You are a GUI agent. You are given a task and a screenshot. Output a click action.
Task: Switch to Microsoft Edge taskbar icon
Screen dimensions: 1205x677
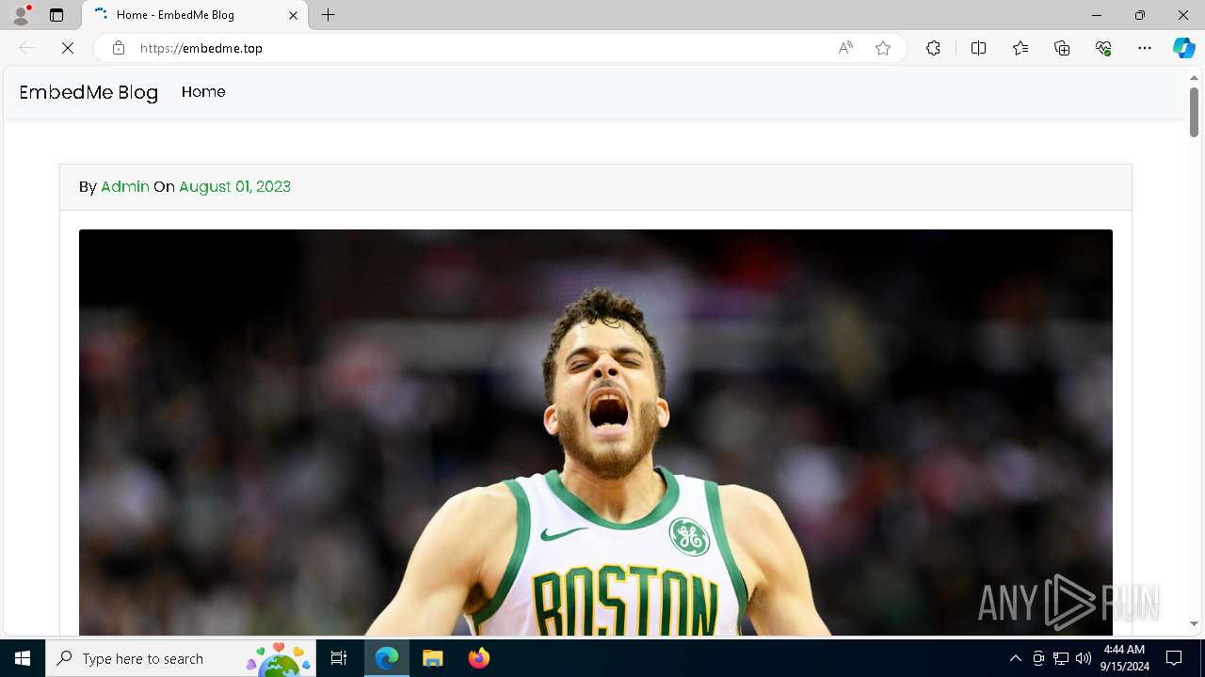(x=387, y=658)
